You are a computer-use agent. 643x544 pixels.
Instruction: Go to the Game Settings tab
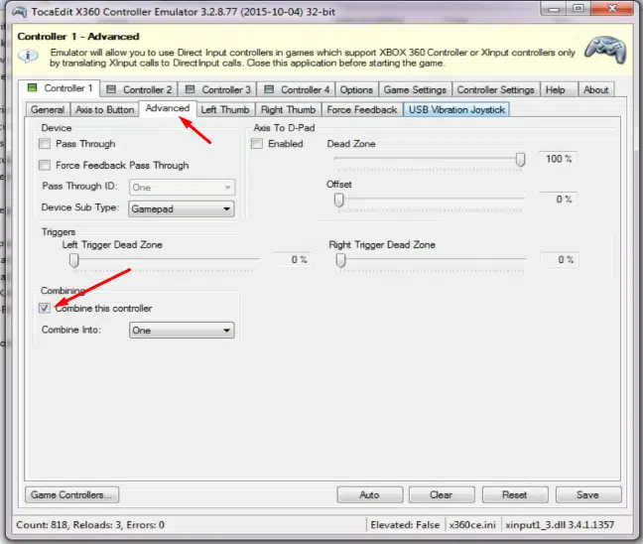point(415,89)
